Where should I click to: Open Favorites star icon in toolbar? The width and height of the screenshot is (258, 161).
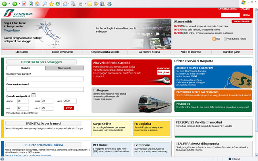(51, 4)
